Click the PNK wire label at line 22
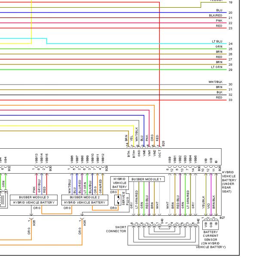 (x=219, y=21)
